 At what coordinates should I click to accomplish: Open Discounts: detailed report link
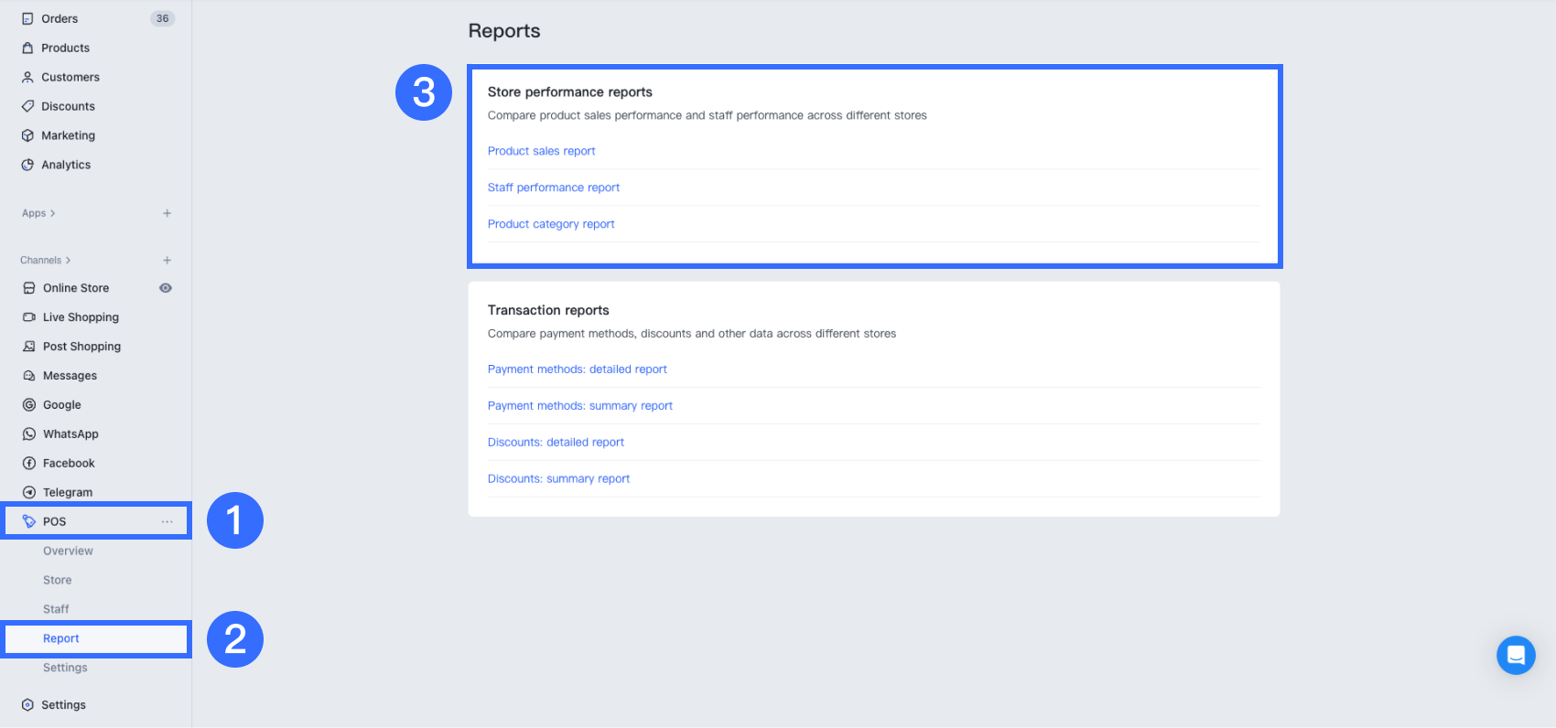(x=556, y=442)
